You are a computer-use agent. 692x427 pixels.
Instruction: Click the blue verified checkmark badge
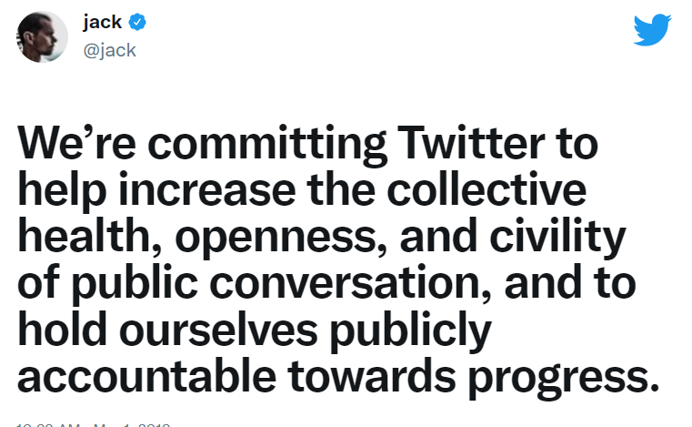click(x=137, y=22)
